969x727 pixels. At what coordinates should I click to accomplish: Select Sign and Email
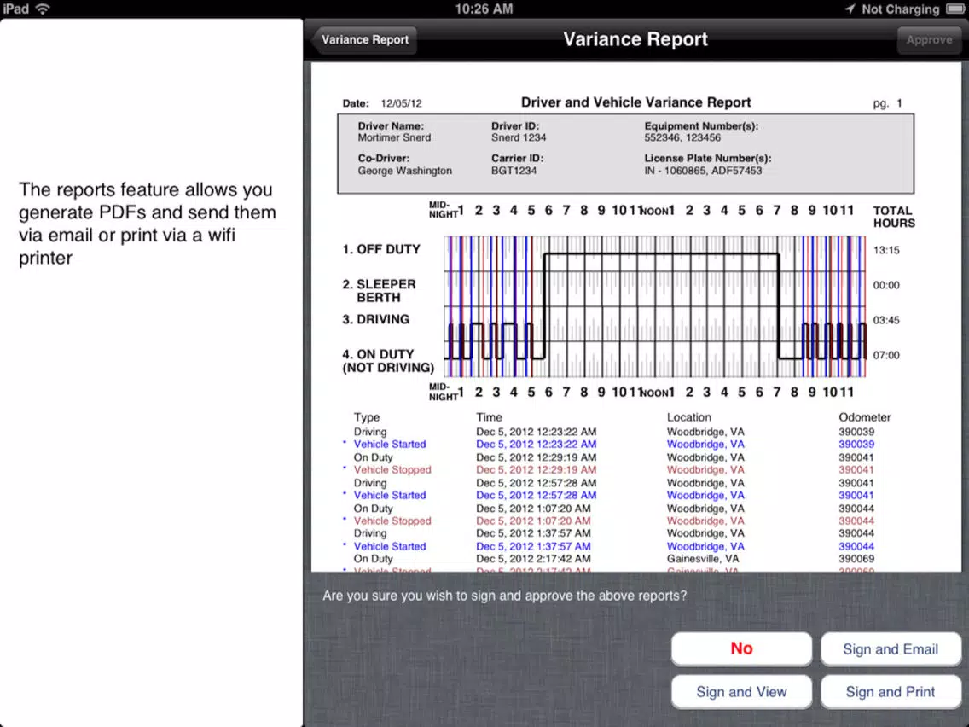(891, 649)
